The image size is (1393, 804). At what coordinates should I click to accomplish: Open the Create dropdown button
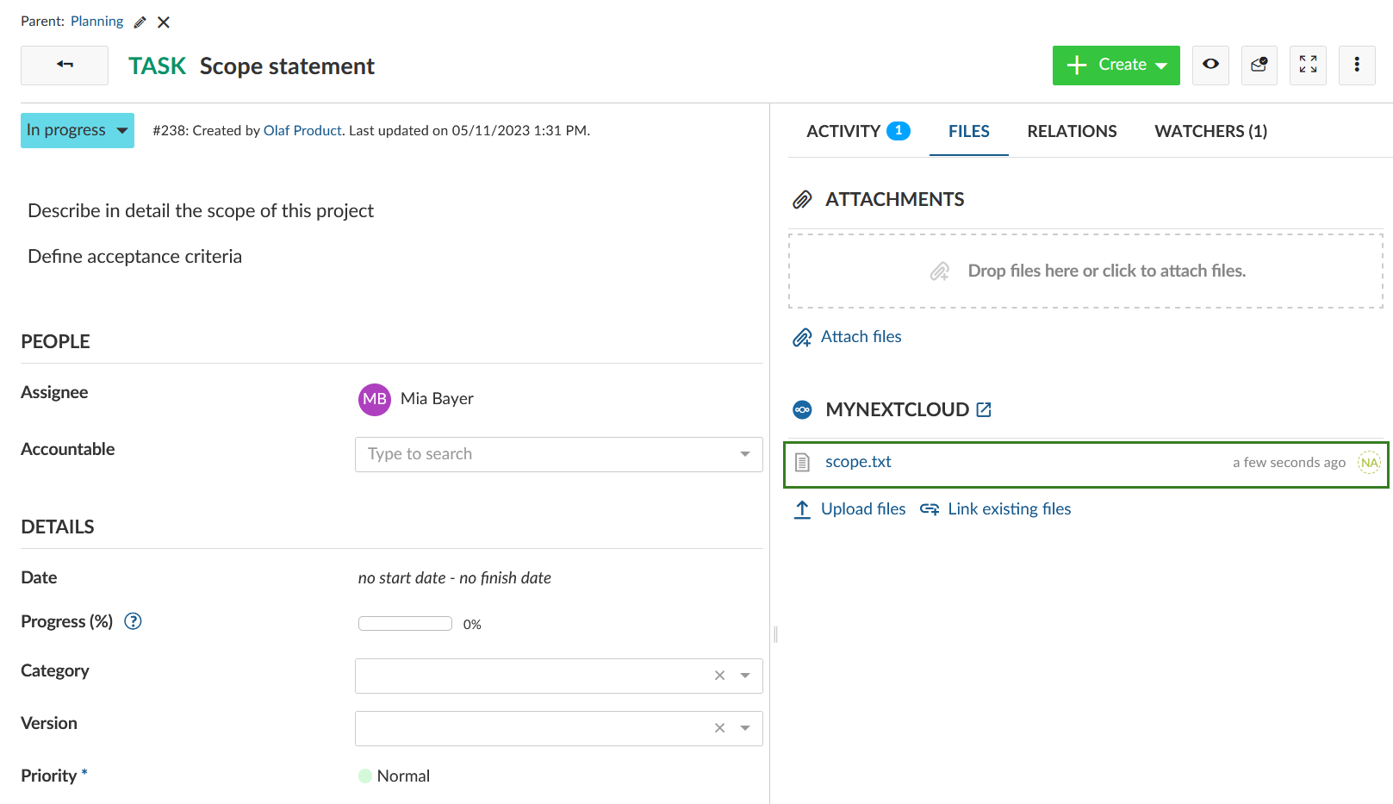pyautogui.click(x=1116, y=65)
